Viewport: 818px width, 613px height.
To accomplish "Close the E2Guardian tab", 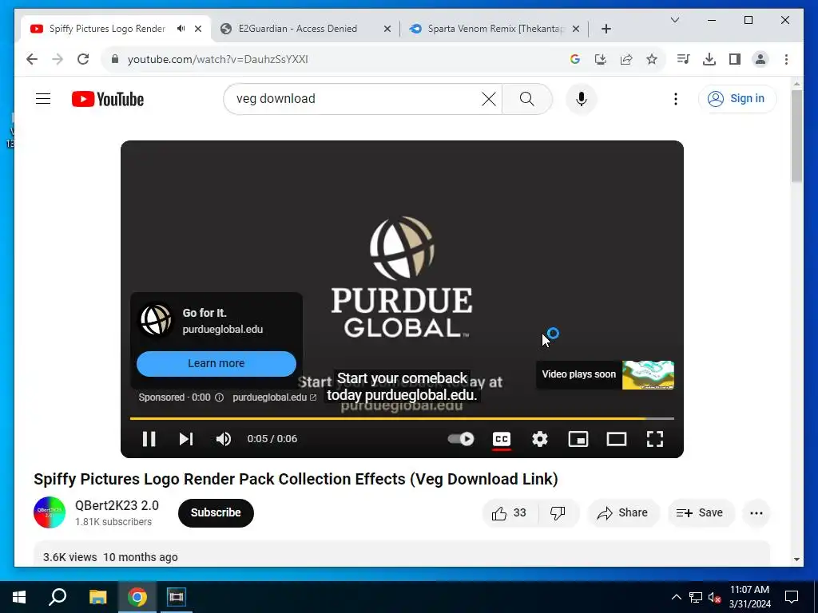I will point(387,29).
